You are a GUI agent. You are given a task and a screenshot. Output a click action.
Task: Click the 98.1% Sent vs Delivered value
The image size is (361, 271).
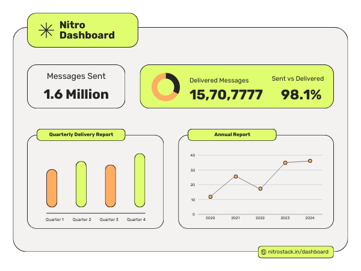[x=301, y=95]
